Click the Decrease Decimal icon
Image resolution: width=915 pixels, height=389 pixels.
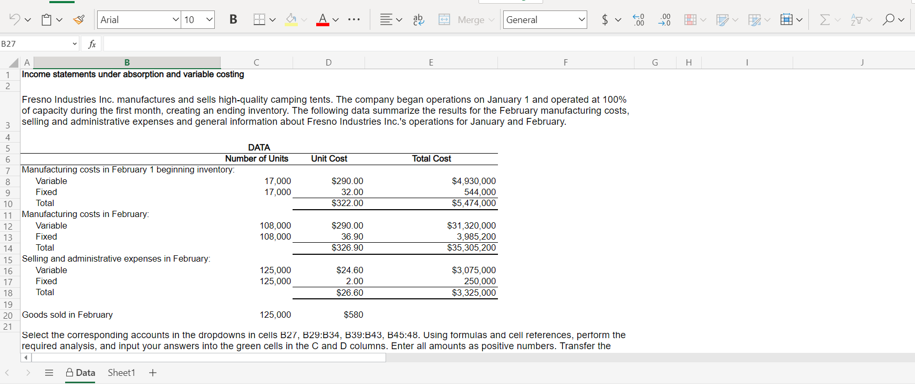point(664,20)
